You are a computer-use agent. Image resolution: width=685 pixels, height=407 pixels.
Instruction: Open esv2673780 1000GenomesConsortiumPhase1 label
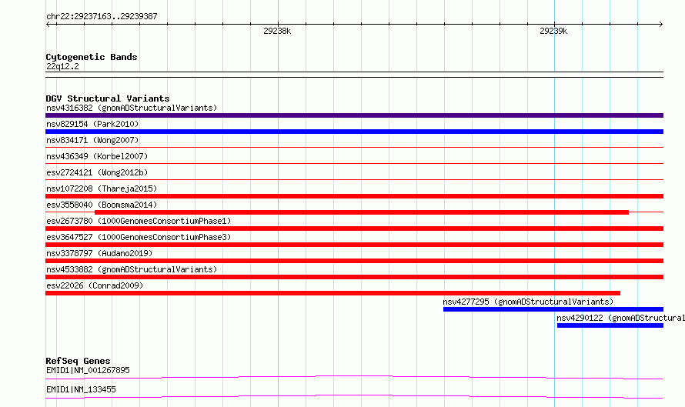(x=139, y=221)
